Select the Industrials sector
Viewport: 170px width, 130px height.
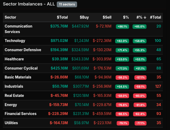[14, 86]
